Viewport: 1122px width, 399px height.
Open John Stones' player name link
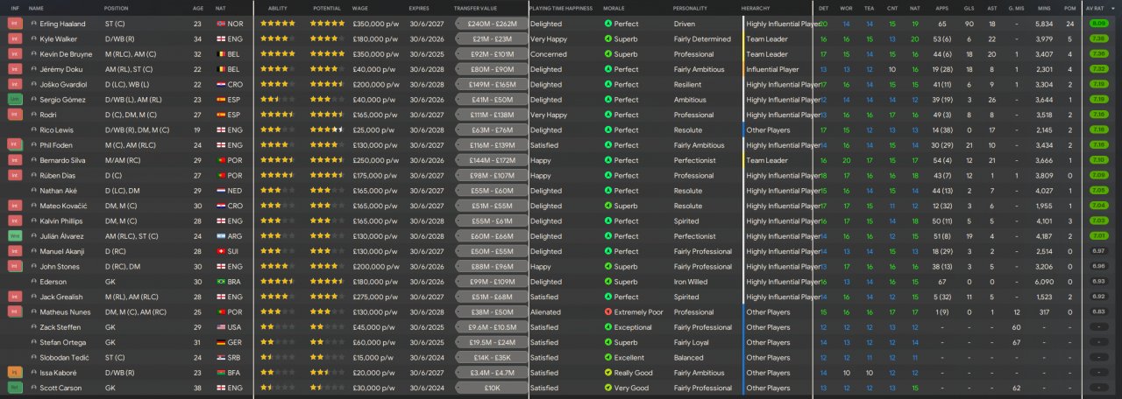59,267
